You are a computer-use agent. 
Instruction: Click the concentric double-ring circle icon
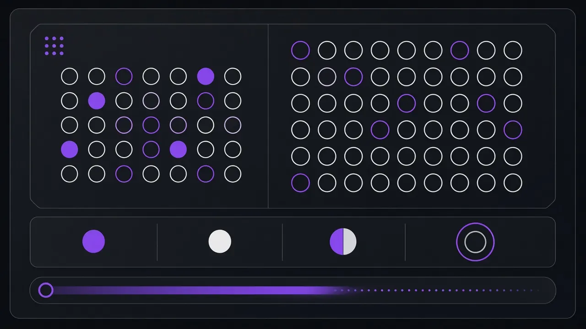tap(475, 242)
